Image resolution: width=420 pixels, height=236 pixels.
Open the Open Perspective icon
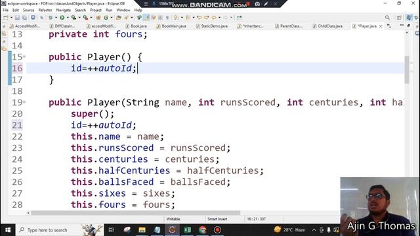click(x=399, y=18)
